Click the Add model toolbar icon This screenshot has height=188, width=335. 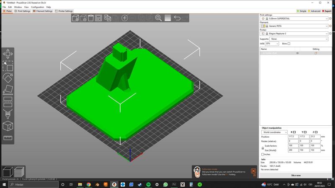click(x=75, y=18)
